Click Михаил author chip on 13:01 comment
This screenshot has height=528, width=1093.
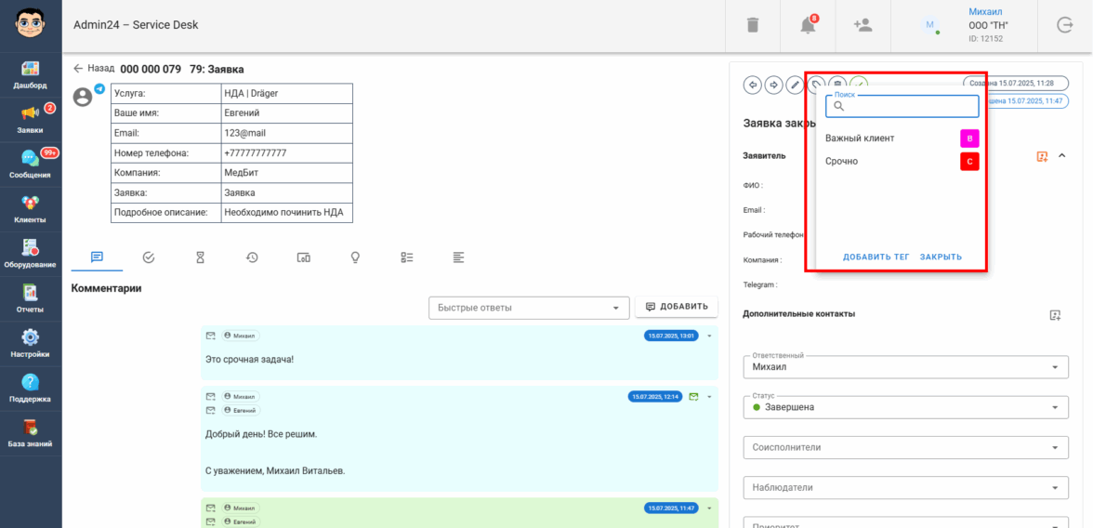point(241,336)
